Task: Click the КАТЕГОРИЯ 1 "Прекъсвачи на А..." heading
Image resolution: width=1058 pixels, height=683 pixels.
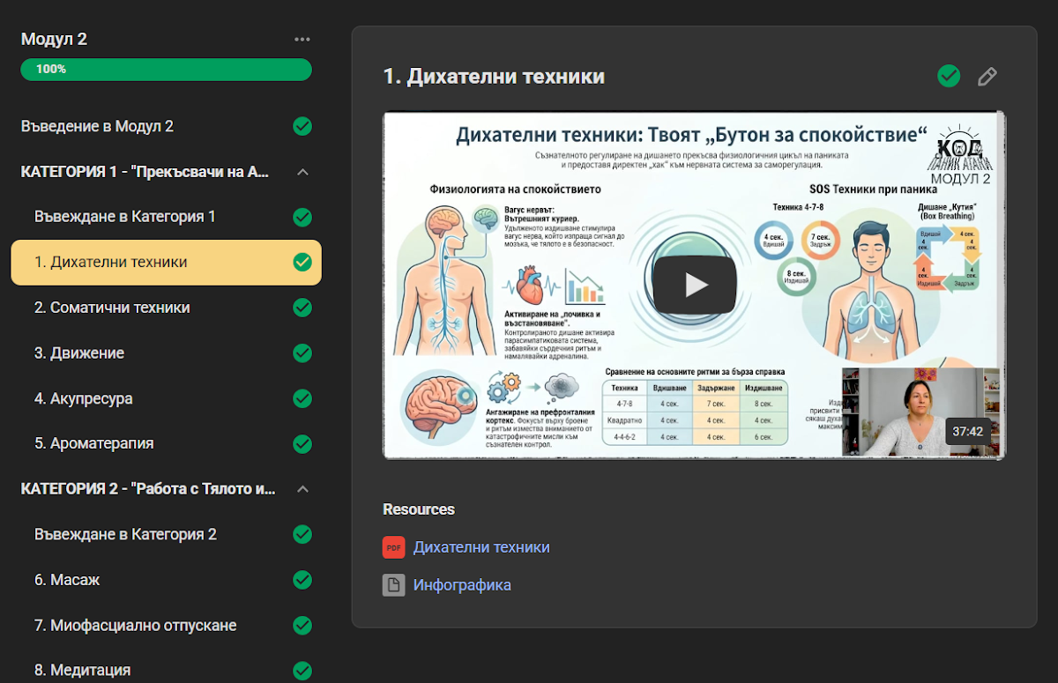Action: coord(145,172)
